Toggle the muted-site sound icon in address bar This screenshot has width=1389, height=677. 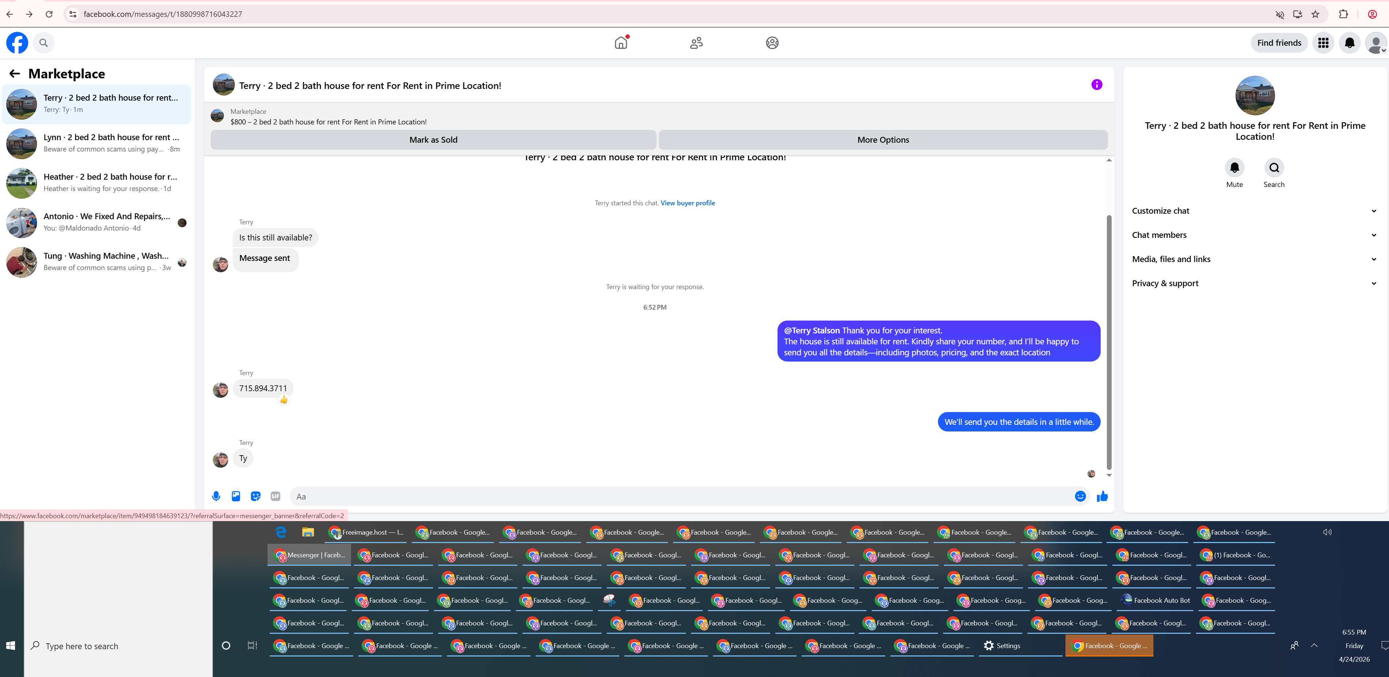tap(1279, 14)
